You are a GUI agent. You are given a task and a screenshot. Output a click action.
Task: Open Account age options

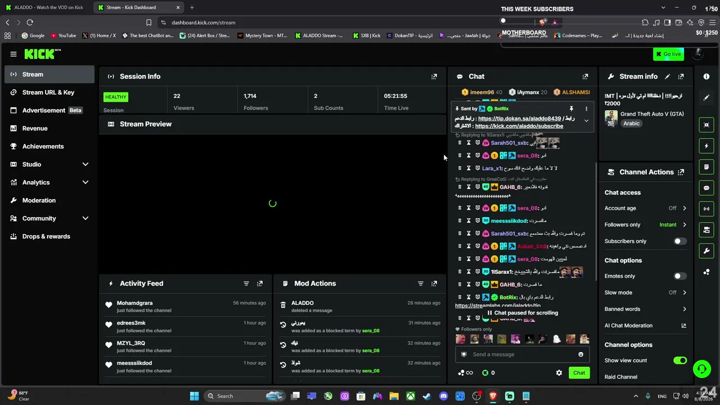coord(645,208)
